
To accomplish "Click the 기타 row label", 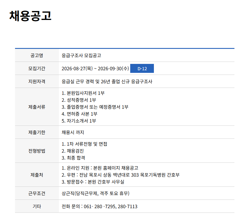I will [x=37, y=206].
